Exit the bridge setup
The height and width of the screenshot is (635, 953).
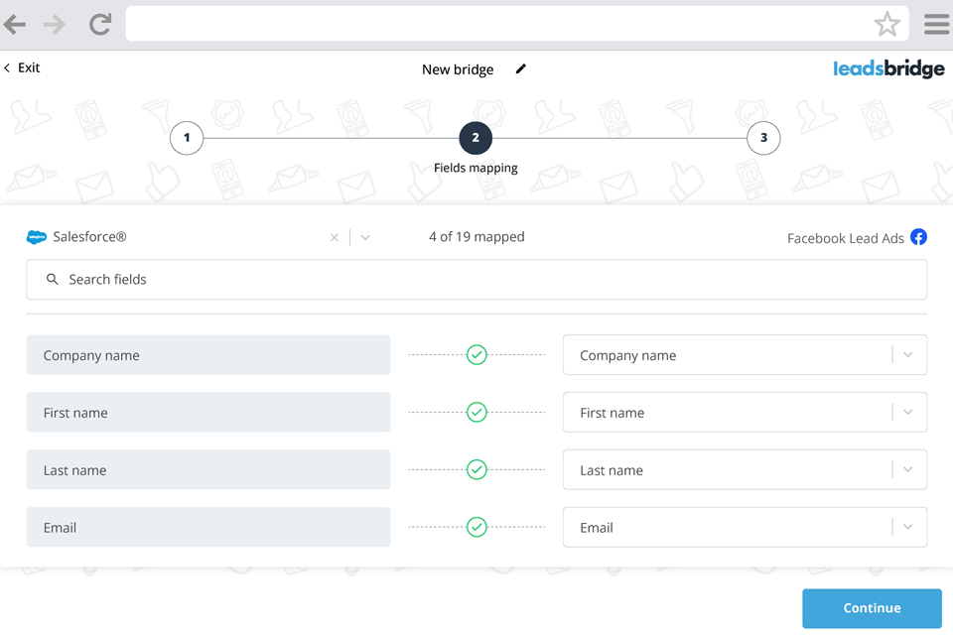coord(22,67)
